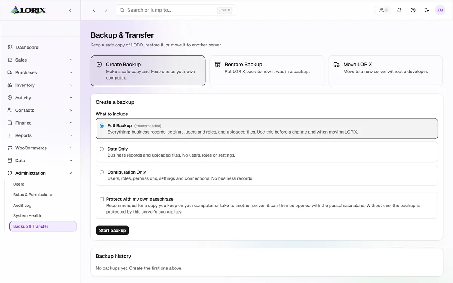Click the Purchases truck icon

10,72
